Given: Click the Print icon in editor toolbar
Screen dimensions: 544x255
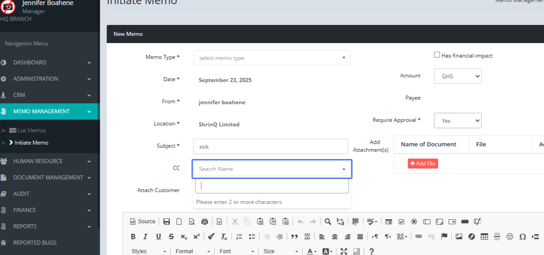Looking at the screenshot, I should click(204, 221).
